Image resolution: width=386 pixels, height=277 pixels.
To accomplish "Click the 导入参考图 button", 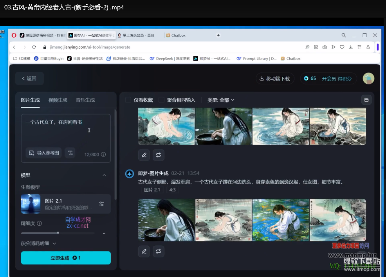I will click(x=44, y=153).
